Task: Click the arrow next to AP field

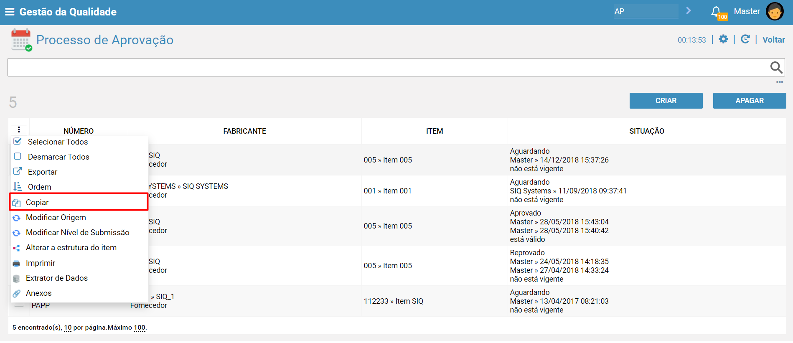Action: pyautogui.click(x=689, y=11)
